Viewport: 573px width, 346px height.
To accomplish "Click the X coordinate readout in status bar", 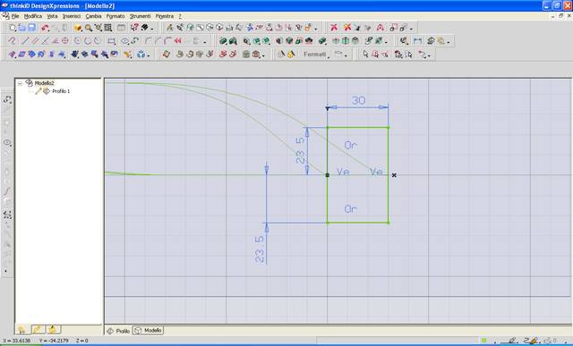I will coord(16,341).
